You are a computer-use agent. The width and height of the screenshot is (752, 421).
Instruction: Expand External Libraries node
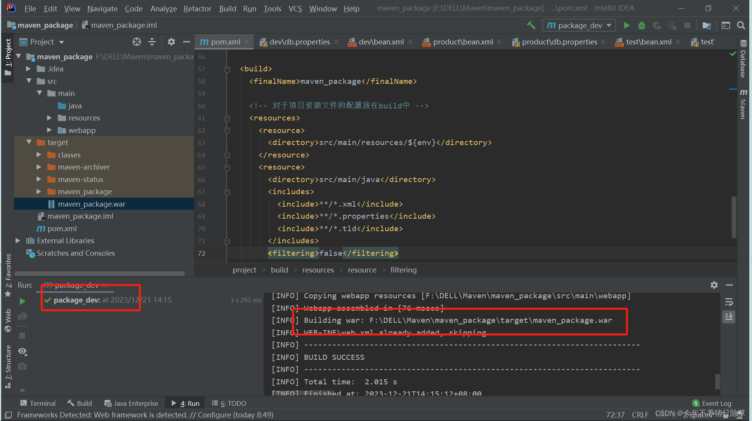point(18,241)
